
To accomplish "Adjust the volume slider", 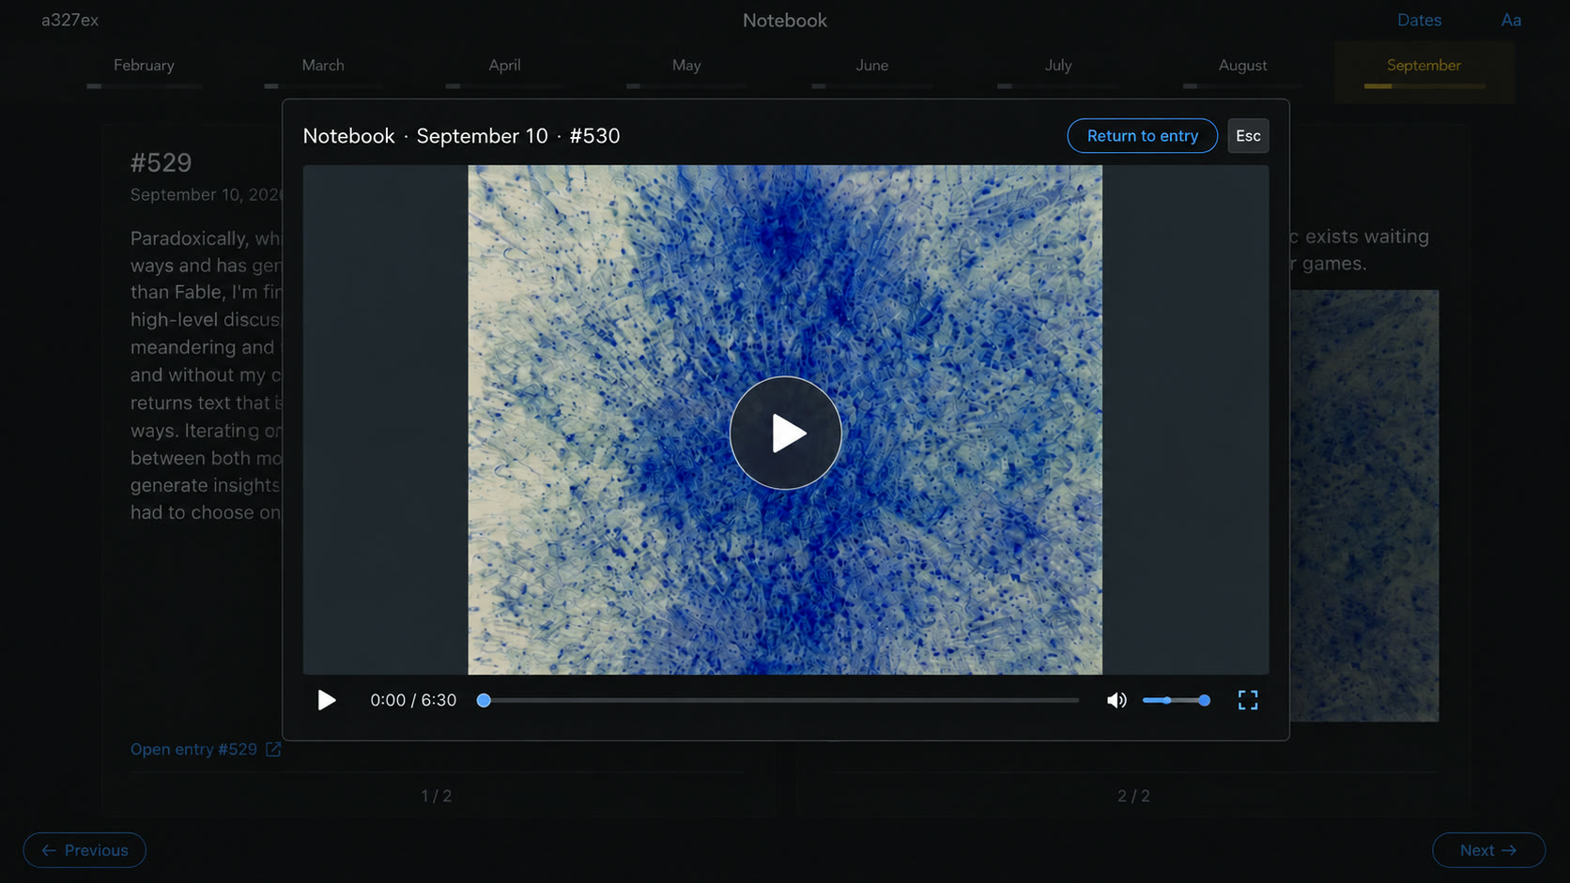I will click(1176, 700).
